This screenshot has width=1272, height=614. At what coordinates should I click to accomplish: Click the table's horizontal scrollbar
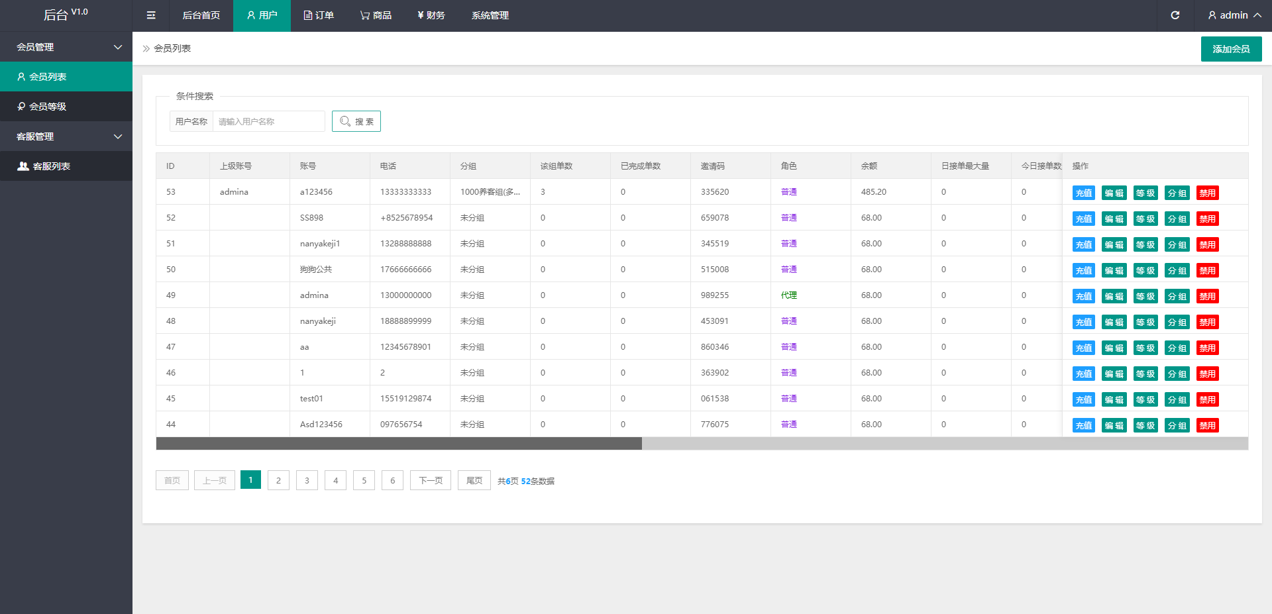click(x=399, y=443)
